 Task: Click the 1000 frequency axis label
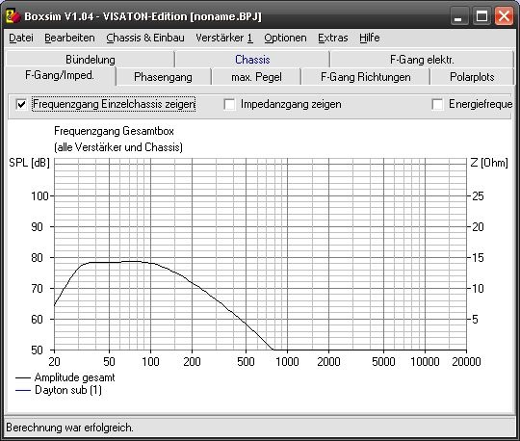[x=287, y=362]
